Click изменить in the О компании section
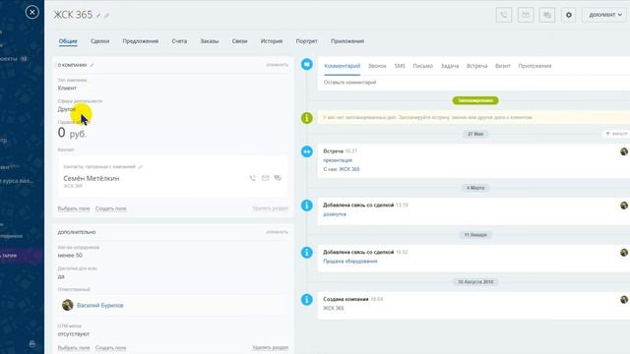This screenshot has height=354, width=630. pyautogui.click(x=278, y=65)
